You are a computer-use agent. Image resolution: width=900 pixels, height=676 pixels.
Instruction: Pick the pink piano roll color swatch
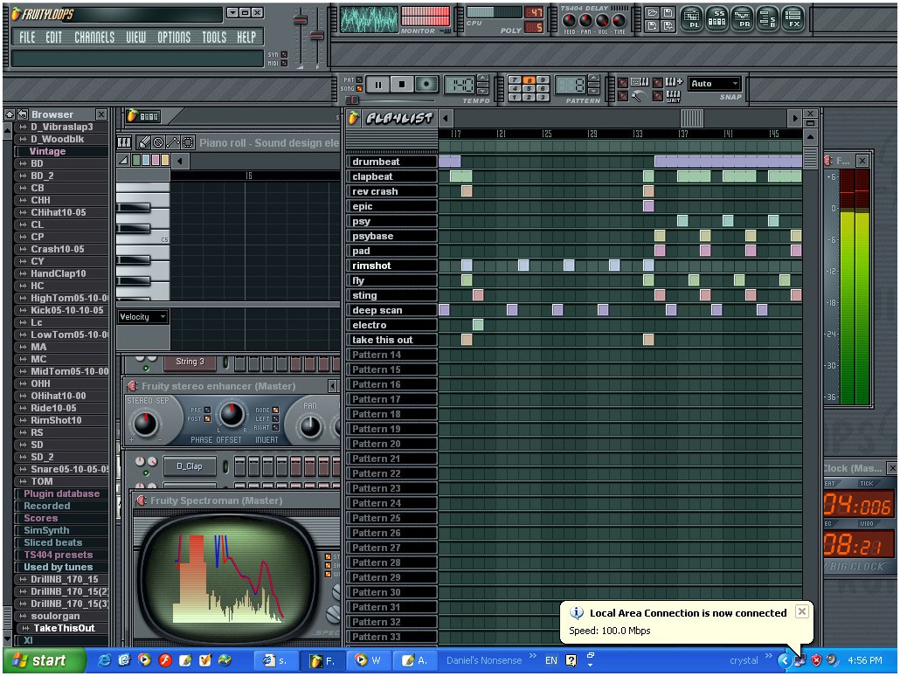(x=156, y=160)
